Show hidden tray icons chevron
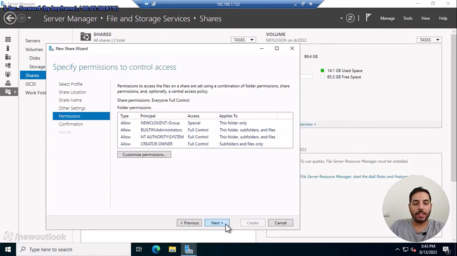Image resolution: width=457 pixels, height=256 pixels. [x=397, y=249]
